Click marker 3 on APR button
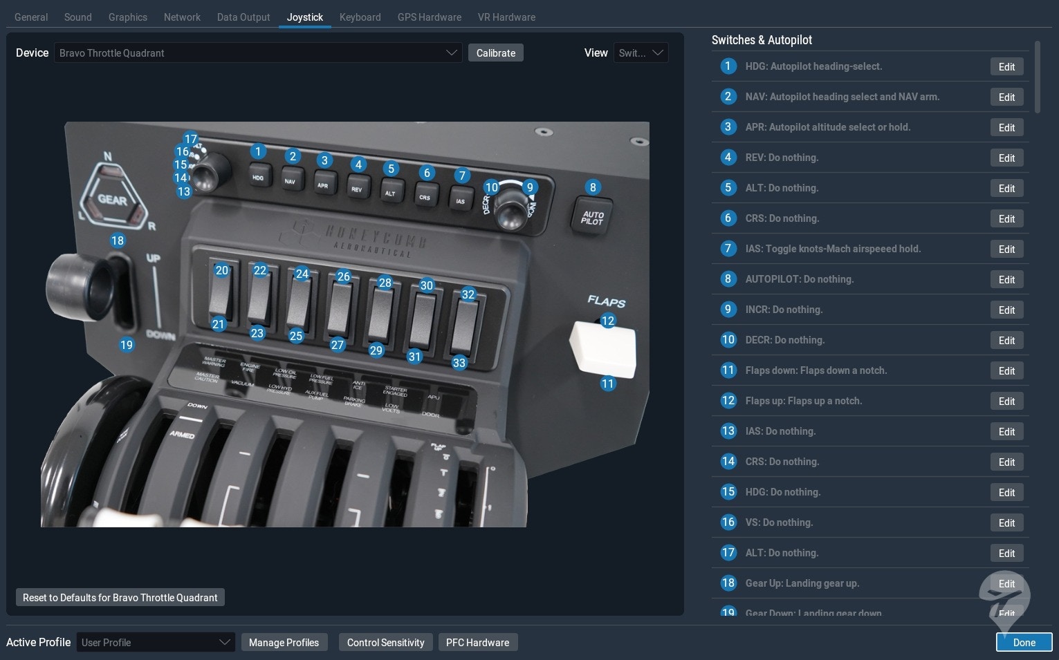This screenshot has width=1059, height=660. click(x=324, y=160)
